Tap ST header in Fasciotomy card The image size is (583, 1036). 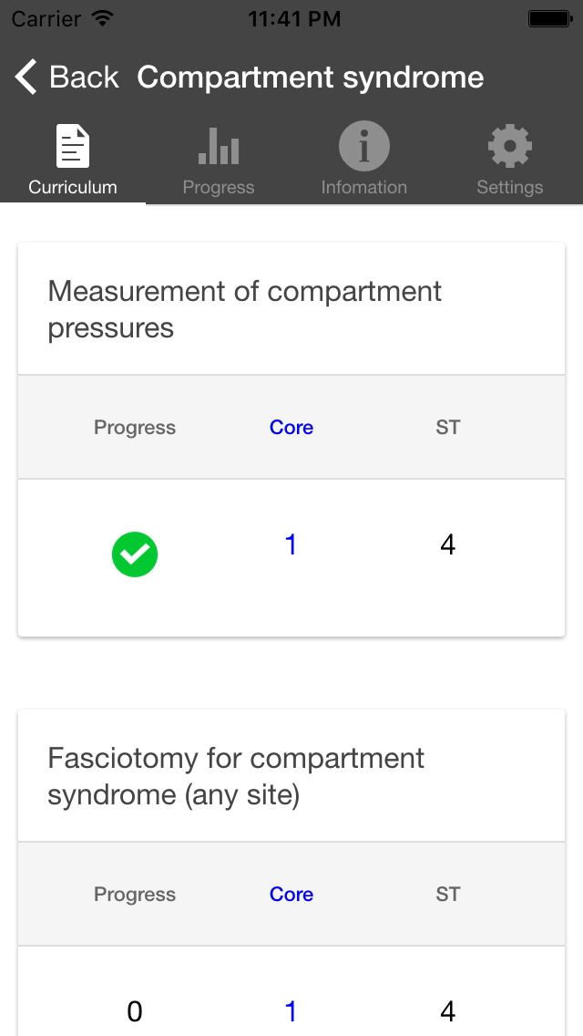tap(447, 895)
